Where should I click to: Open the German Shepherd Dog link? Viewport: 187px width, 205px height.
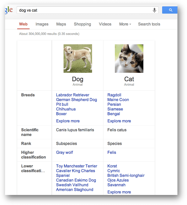coord(77,100)
